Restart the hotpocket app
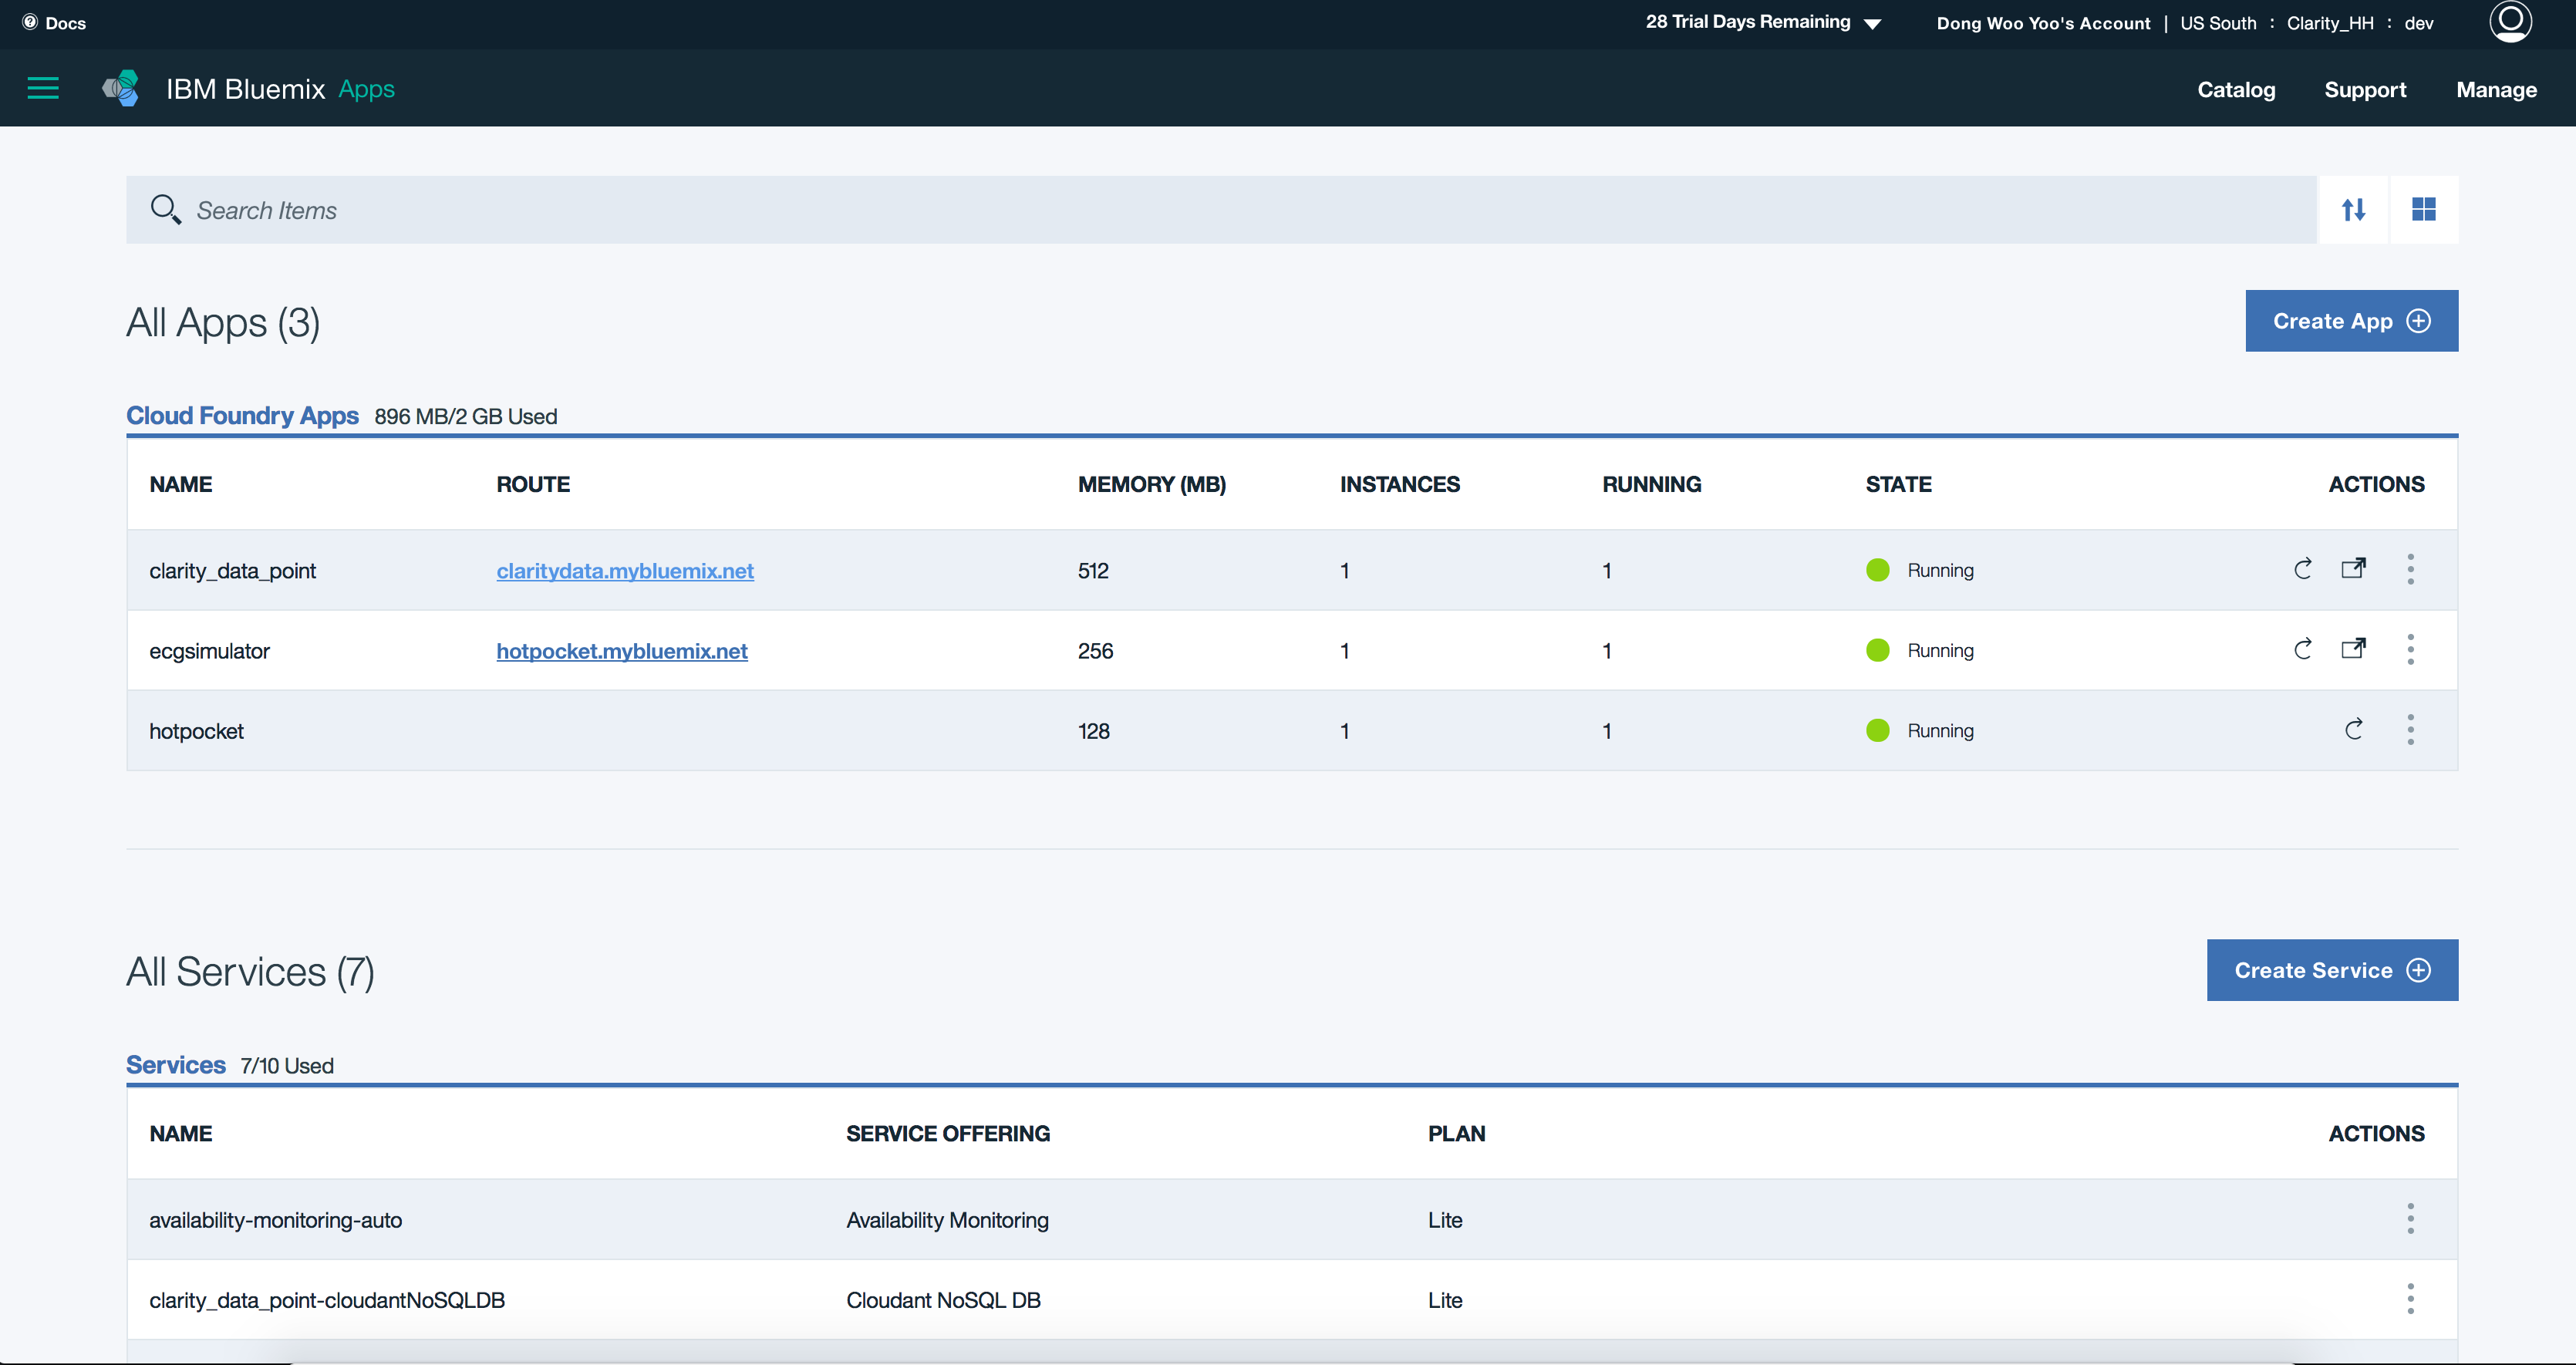The height and width of the screenshot is (1365, 2576). point(2353,729)
